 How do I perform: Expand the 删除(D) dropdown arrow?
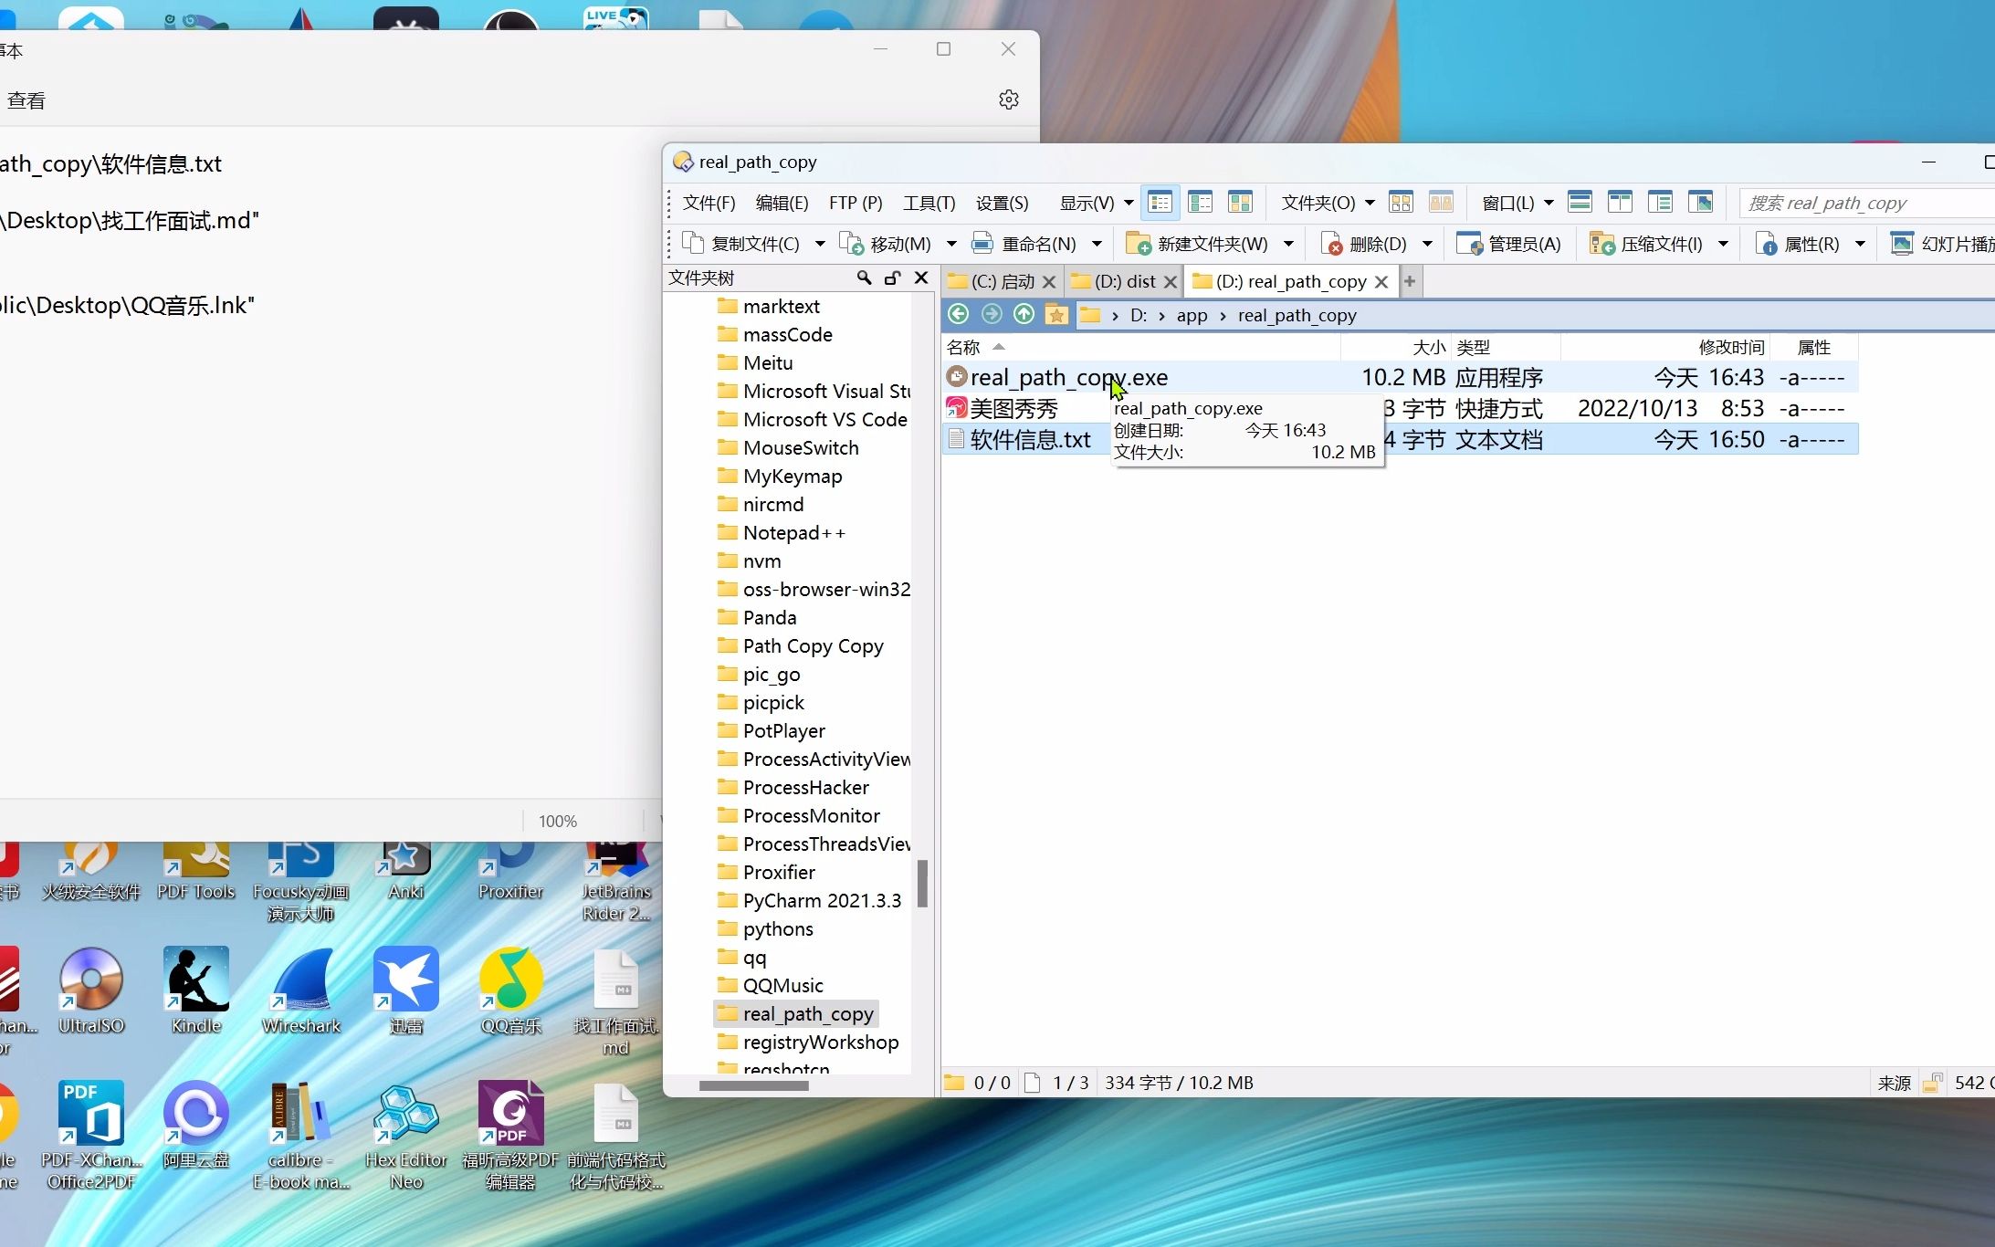tap(1427, 244)
